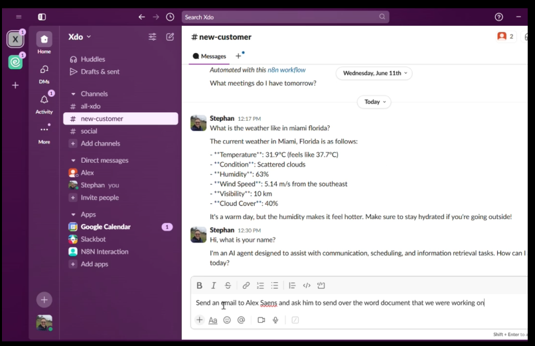Open the emoji picker
Image resolution: width=535 pixels, height=346 pixels.
[227, 320]
